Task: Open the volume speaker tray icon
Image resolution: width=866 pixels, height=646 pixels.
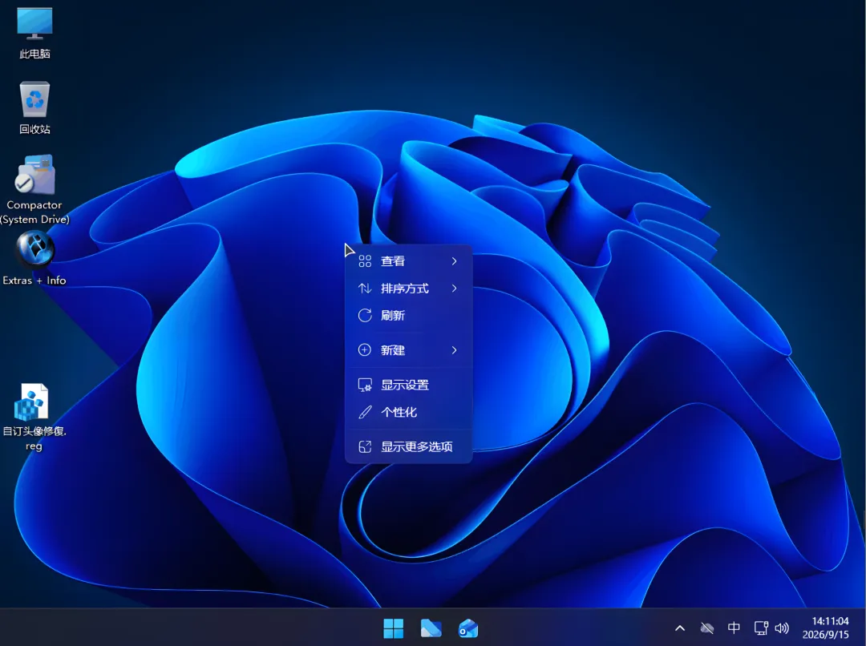Action: (x=782, y=628)
